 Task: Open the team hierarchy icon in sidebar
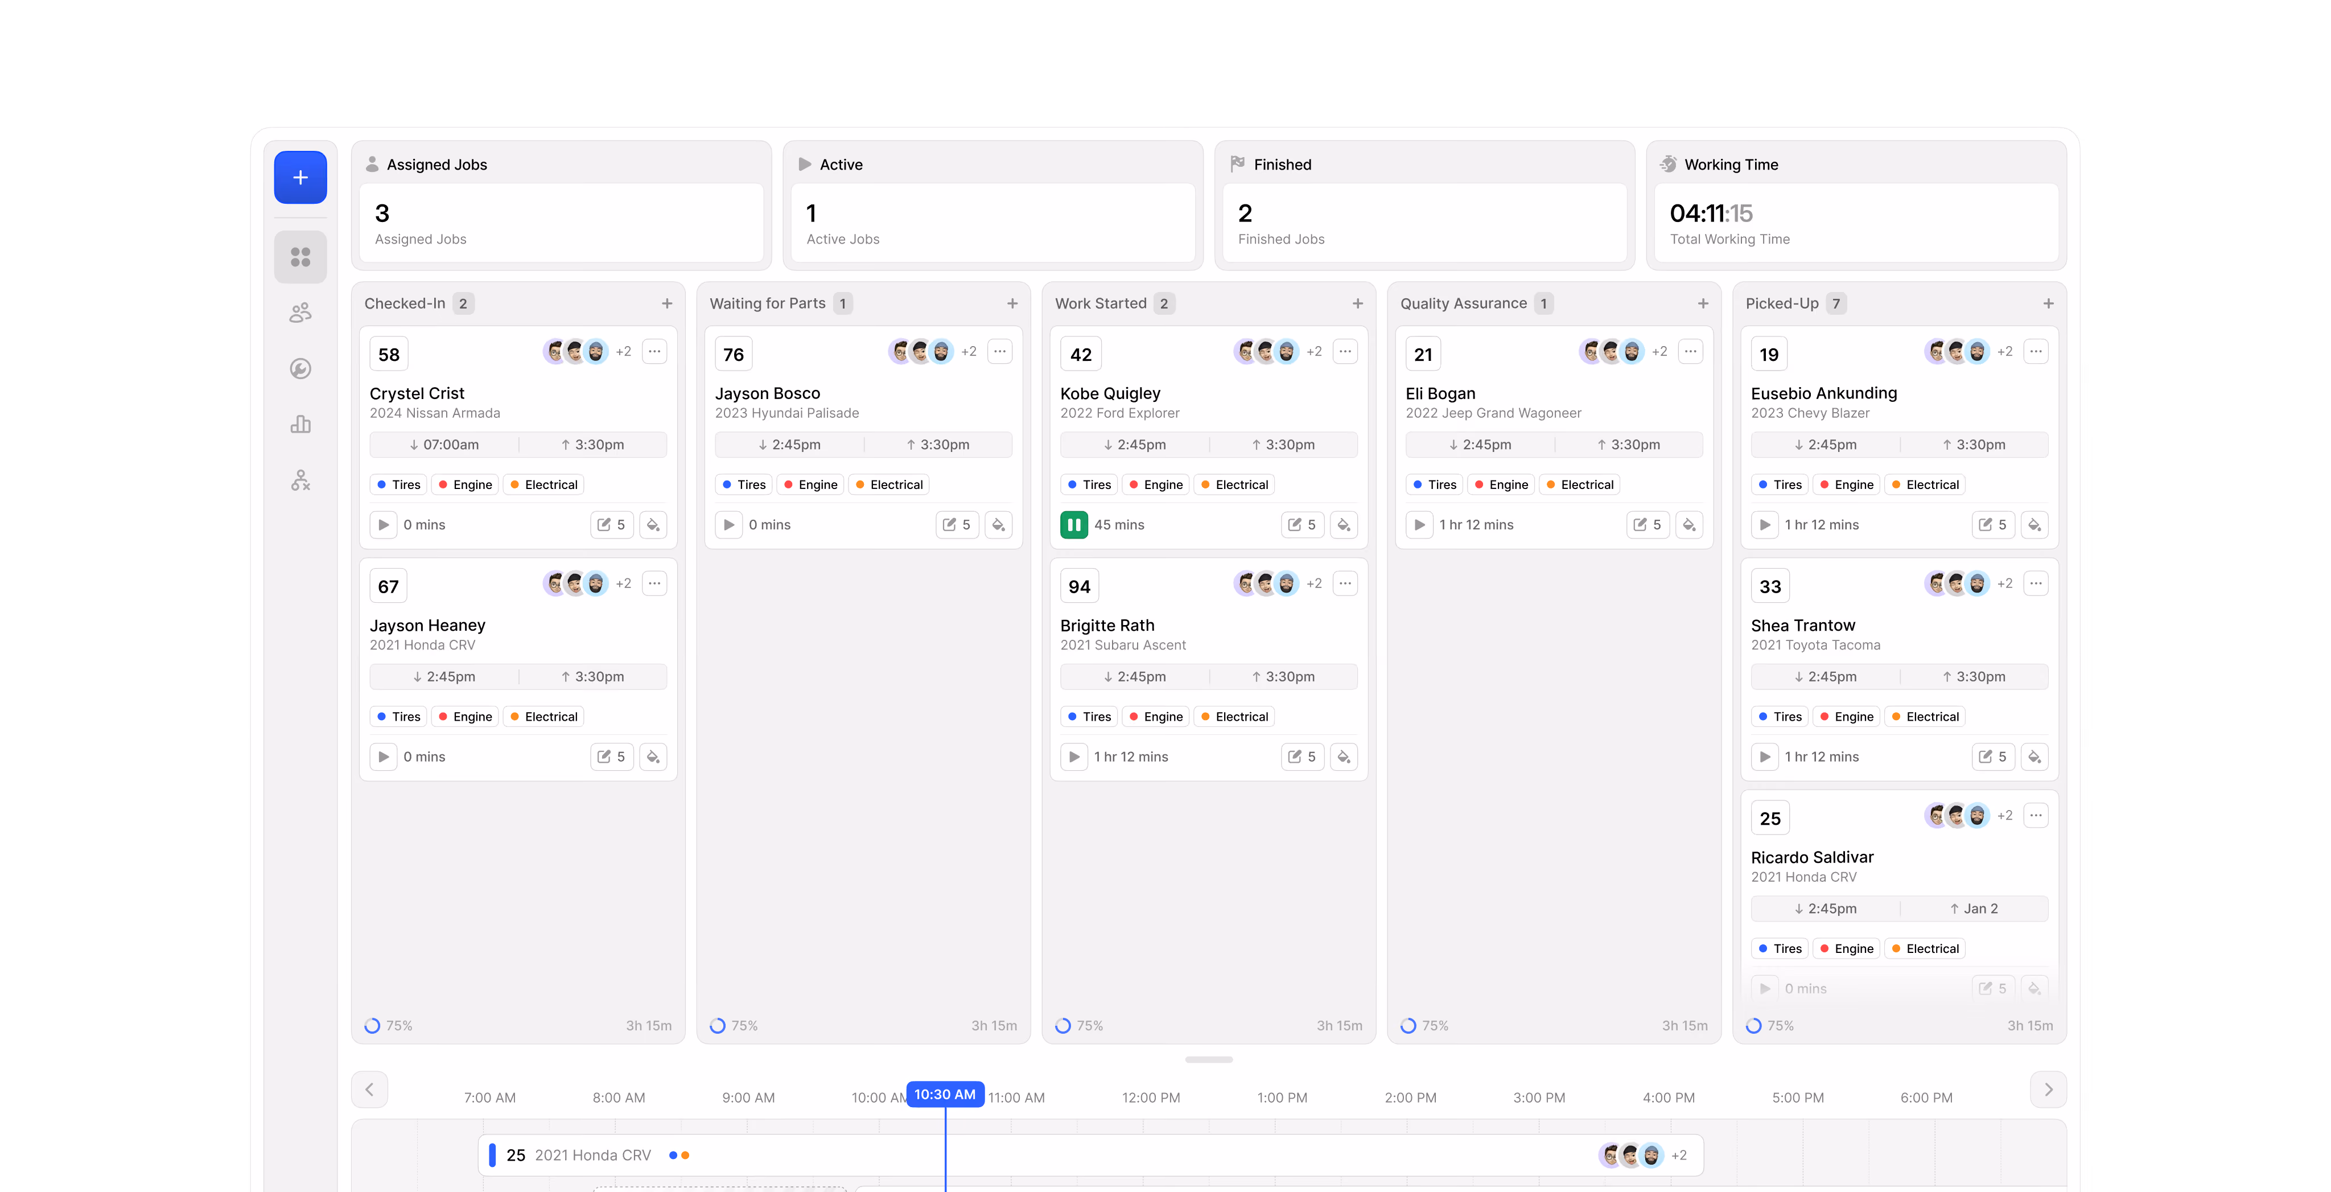tap(300, 480)
